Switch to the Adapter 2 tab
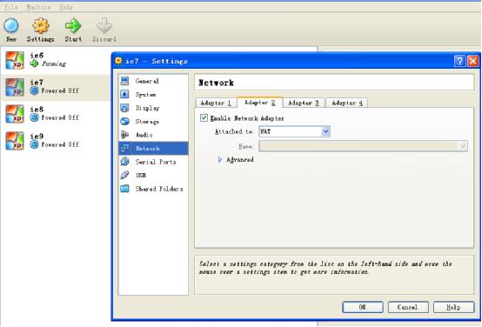482x327 pixels. [x=260, y=103]
